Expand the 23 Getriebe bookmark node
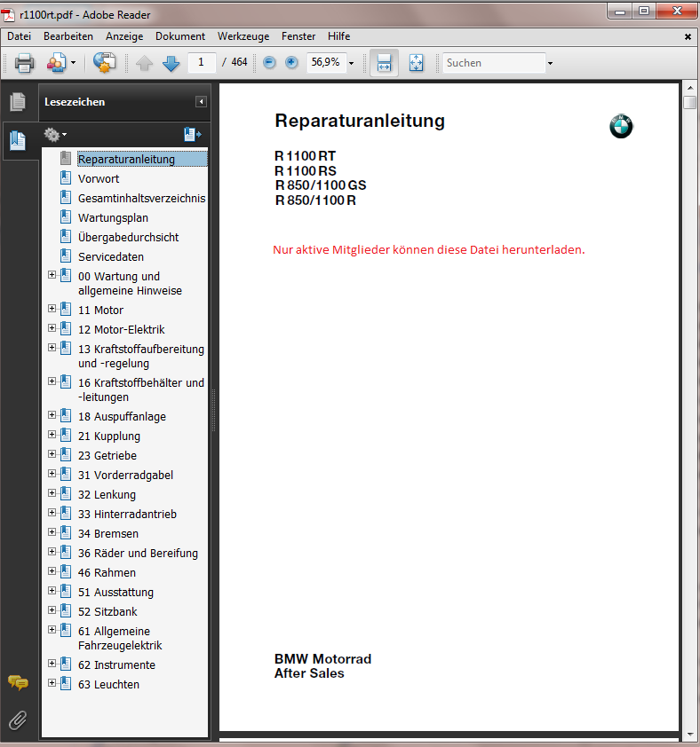The width and height of the screenshot is (700, 747). click(52, 454)
